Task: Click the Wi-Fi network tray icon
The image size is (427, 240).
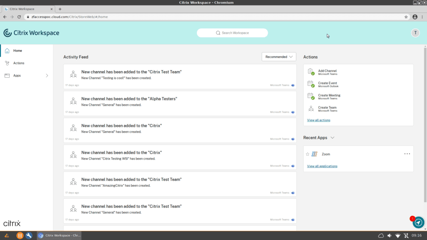Action: pyautogui.click(x=397, y=236)
